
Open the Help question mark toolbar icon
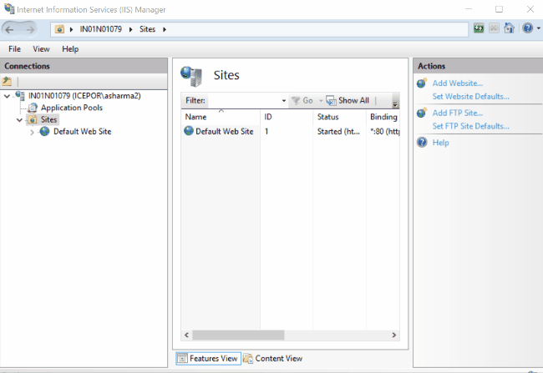point(527,28)
